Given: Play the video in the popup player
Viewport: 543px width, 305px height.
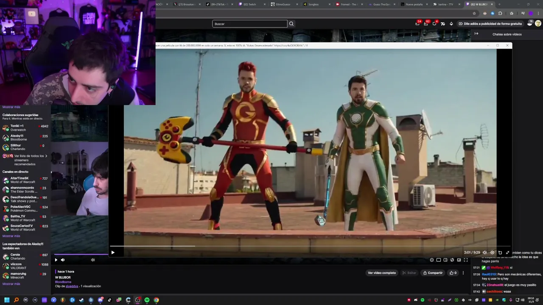Looking at the screenshot, I should [x=113, y=252].
